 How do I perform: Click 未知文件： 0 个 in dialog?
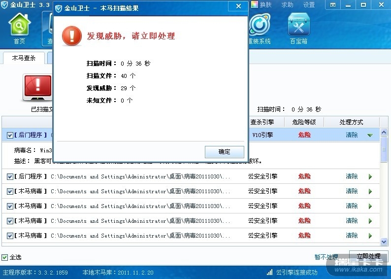click(109, 101)
